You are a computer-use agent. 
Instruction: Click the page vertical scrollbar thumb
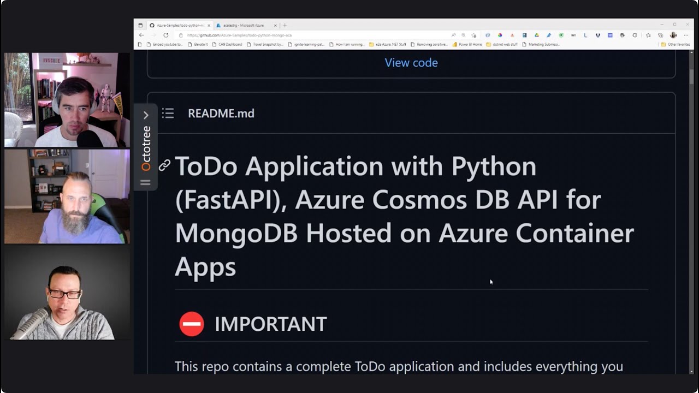tap(691, 76)
